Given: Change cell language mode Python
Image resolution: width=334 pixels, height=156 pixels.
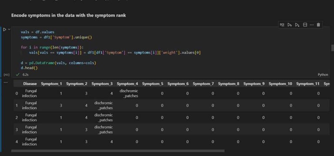Looking at the screenshot, I should [x=323, y=75].
